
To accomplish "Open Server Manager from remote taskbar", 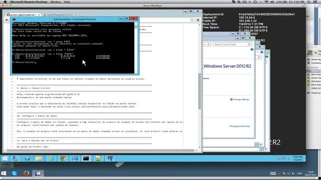I will tap(16, 158).
